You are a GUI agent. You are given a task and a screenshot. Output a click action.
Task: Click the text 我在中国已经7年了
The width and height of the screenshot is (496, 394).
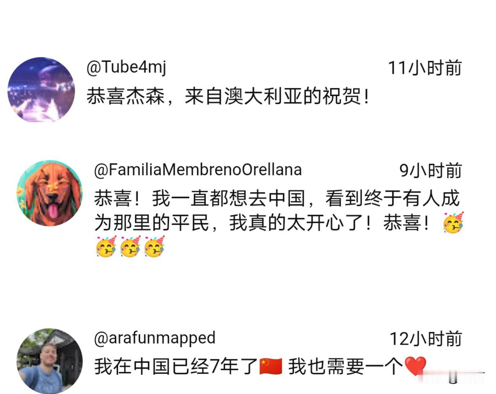(x=176, y=366)
